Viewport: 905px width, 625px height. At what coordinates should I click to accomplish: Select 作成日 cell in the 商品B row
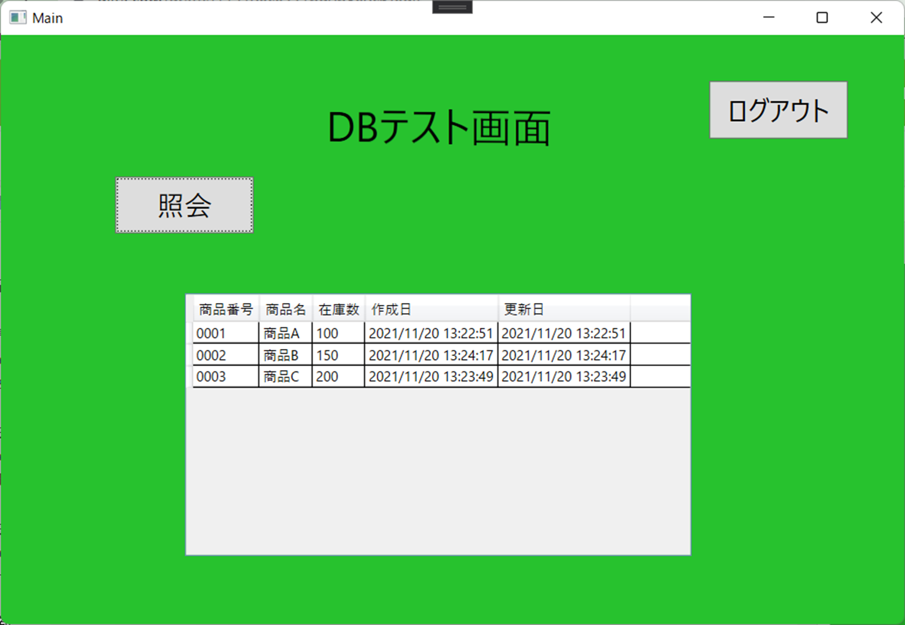[x=432, y=355]
